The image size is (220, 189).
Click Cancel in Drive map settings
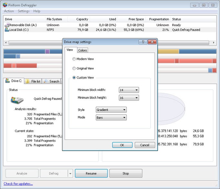coord(145,145)
